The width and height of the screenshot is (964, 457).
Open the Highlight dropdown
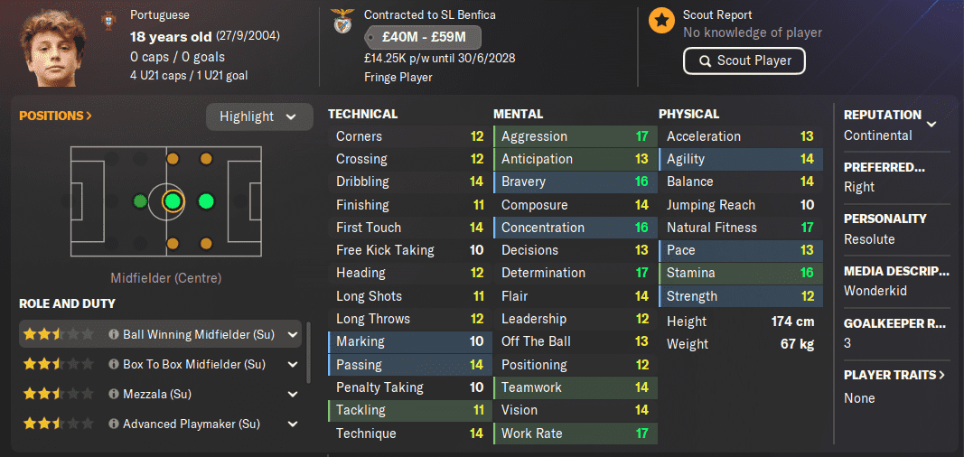pos(258,117)
